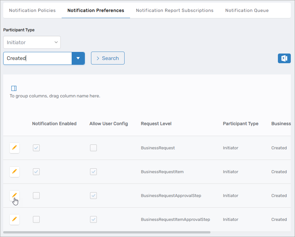The image size is (295, 237).
Task: Click into the Created text input field
Action: click(x=37, y=58)
